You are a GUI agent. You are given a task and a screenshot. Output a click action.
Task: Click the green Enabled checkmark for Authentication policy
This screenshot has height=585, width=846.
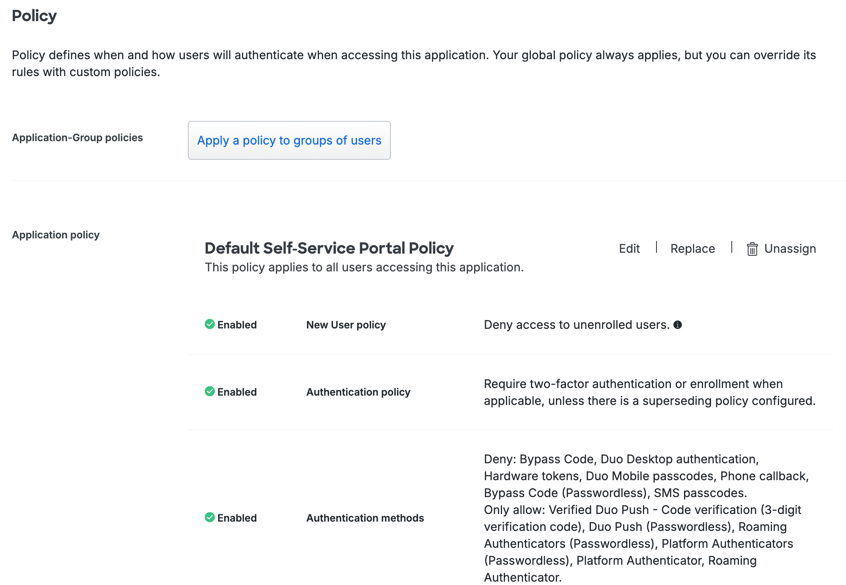point(209,392)
